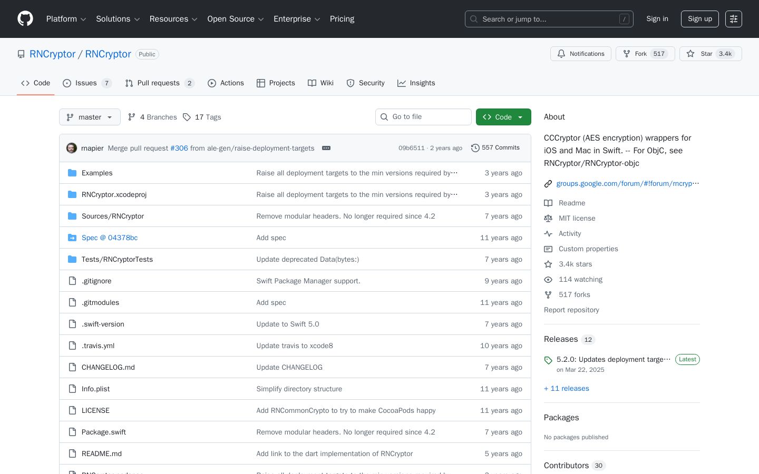This screenshot has height=474, width=759.
Task: Click the .gitmodules file icon
Action: point(72,302)
